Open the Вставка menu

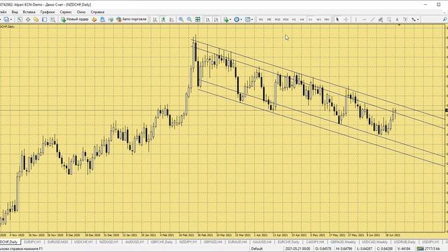[x=29, y=12]
